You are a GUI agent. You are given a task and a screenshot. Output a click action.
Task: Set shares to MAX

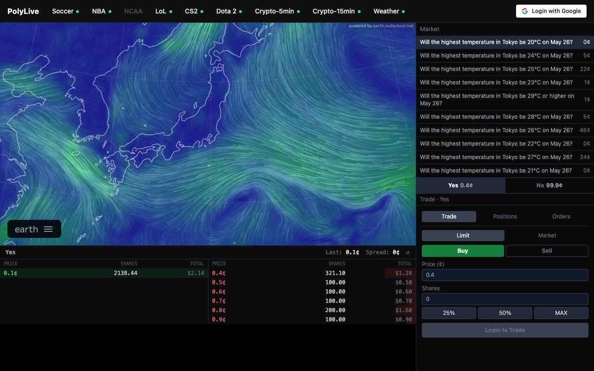pos(561,313)
